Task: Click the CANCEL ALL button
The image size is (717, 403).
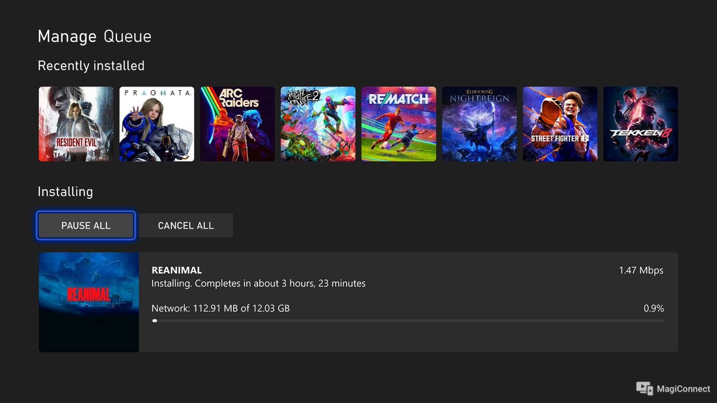Action: pos(186,226)
